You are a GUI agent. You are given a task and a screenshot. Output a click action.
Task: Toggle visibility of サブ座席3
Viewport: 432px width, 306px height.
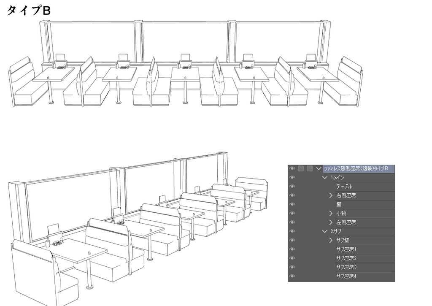292,267
